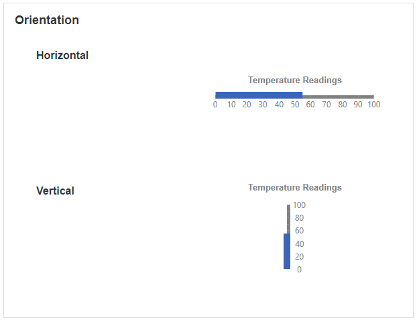Click the 40 label on vertical scale

click(299, 244)
